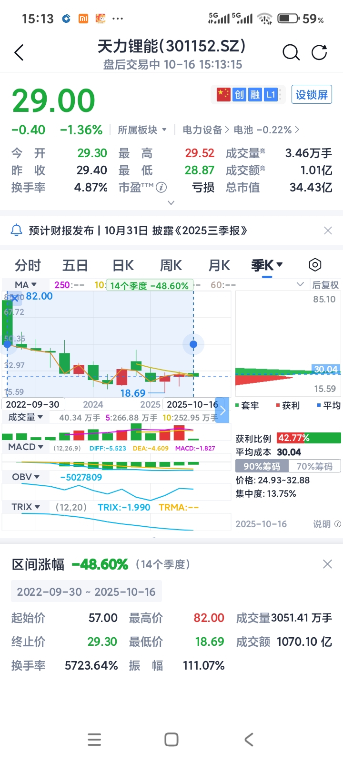Switch to 周K chart tab
Image resolution: width=343 pixels, height=762 pixels.
(171, 265)
